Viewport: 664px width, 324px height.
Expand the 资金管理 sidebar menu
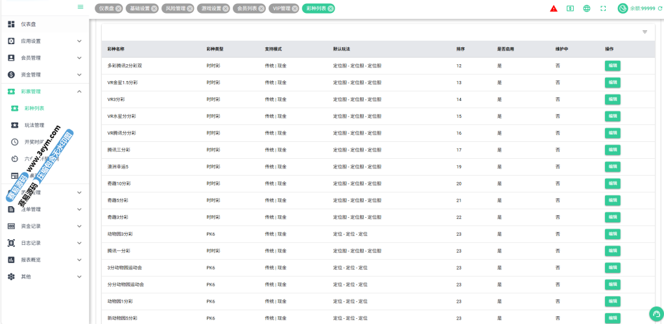[44, 75]
